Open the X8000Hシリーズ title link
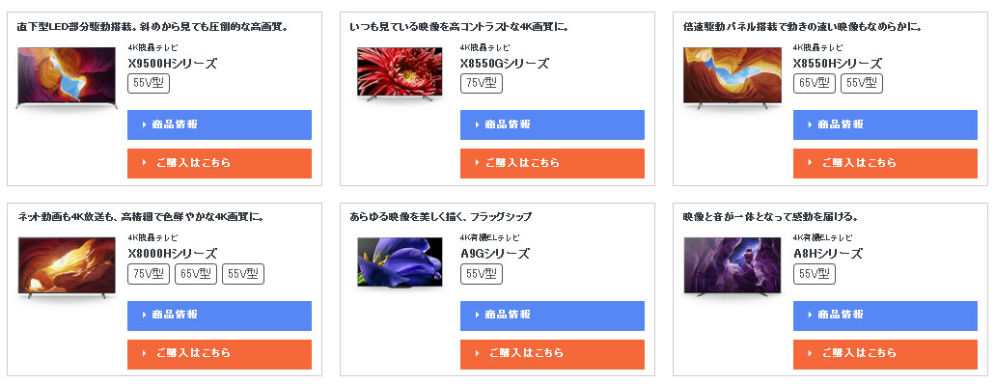Viewport: 995px width, 384px height. 173,254
